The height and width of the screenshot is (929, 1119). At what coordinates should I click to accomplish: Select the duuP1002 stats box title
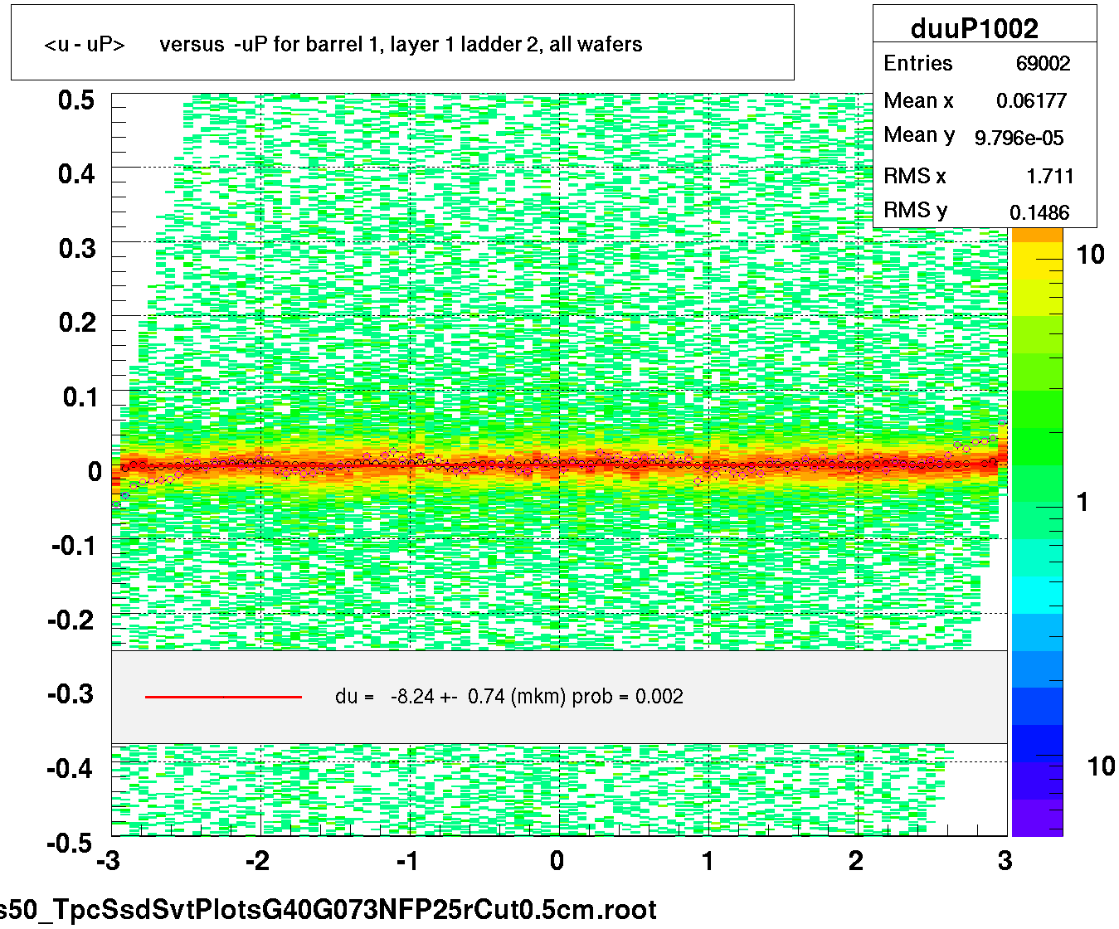(x=974, y=28)
